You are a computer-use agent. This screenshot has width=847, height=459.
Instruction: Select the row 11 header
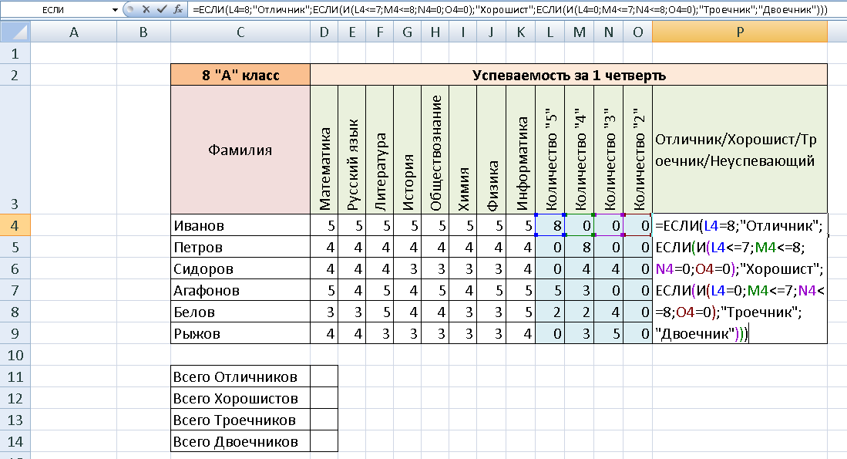coord(15,376)
